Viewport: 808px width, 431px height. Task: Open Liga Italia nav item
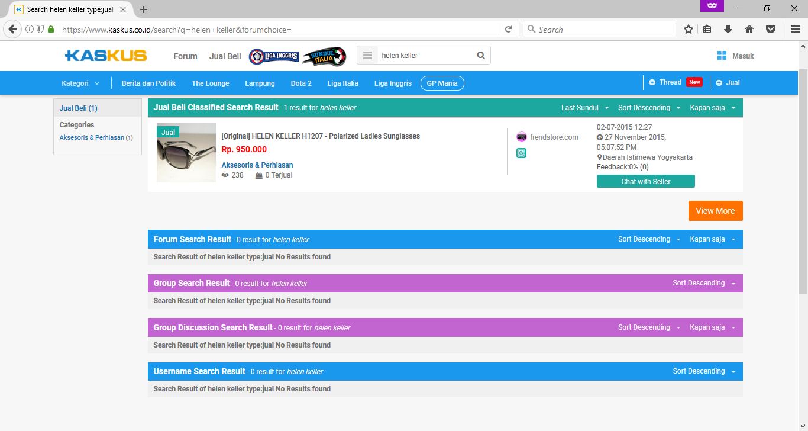coord(342,83)
